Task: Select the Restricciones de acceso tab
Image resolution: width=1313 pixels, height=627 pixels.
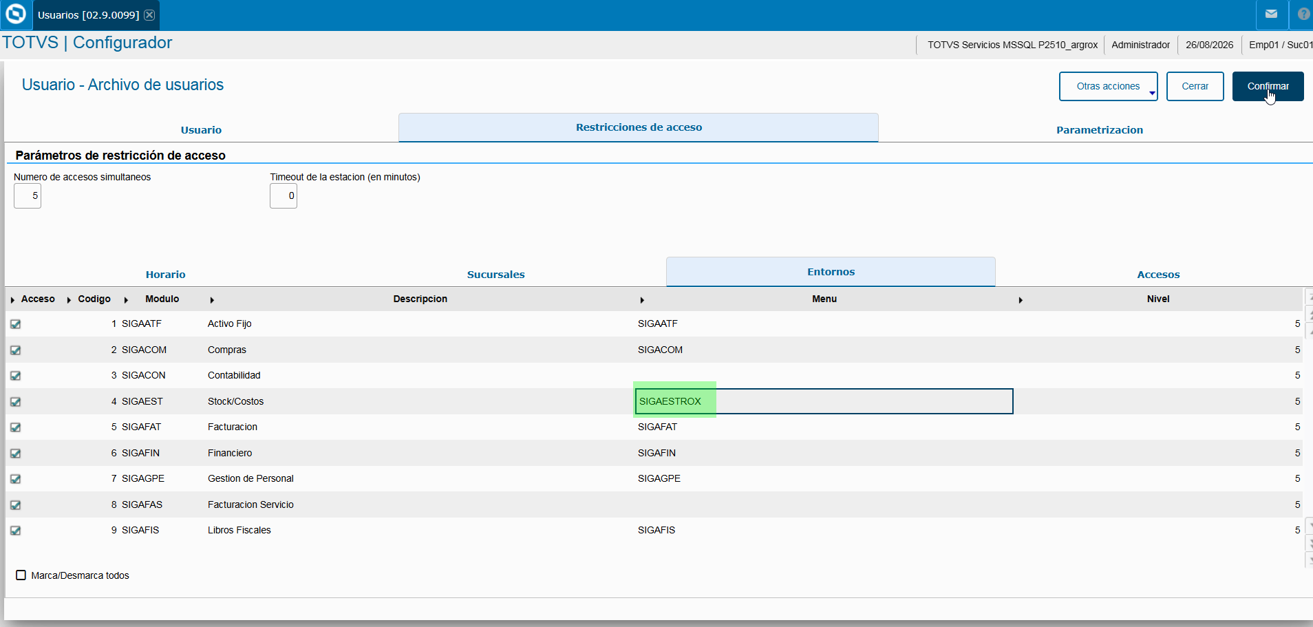Action: click(x=639, y=127)
